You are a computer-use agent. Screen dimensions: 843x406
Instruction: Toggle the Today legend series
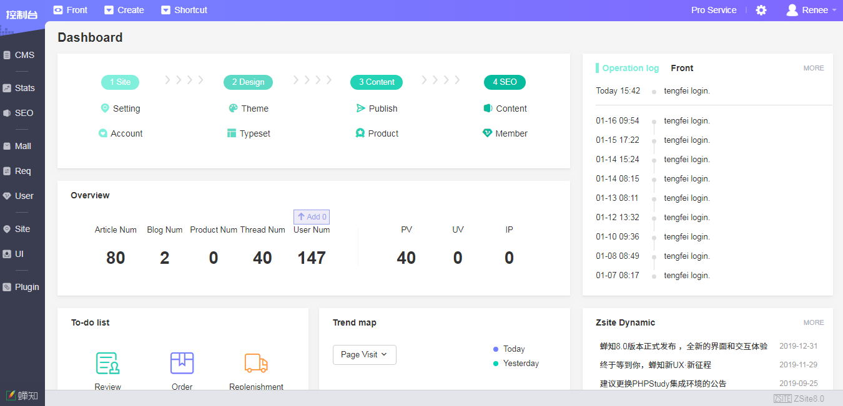pos(509,349)
